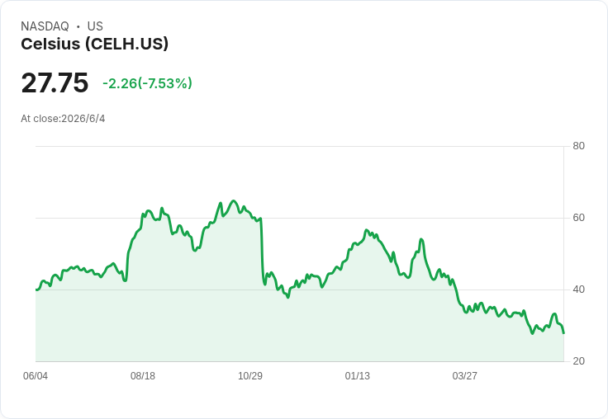Click the 03/27 date axis label
The image size is (608, 419).
465,375
